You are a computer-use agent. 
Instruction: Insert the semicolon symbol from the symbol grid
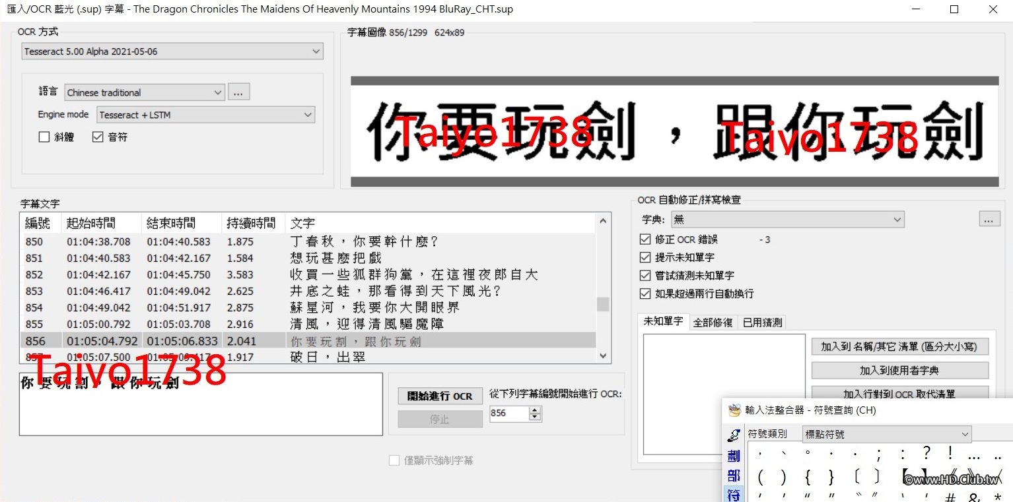(x=879, y=454)
